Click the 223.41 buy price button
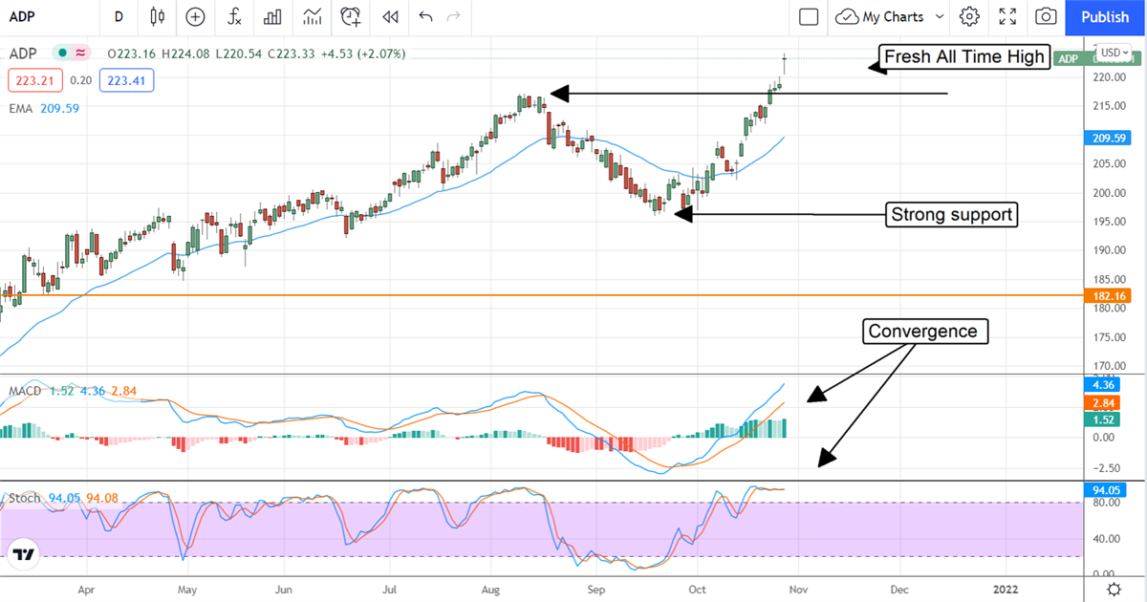 (x=125, y=80)
